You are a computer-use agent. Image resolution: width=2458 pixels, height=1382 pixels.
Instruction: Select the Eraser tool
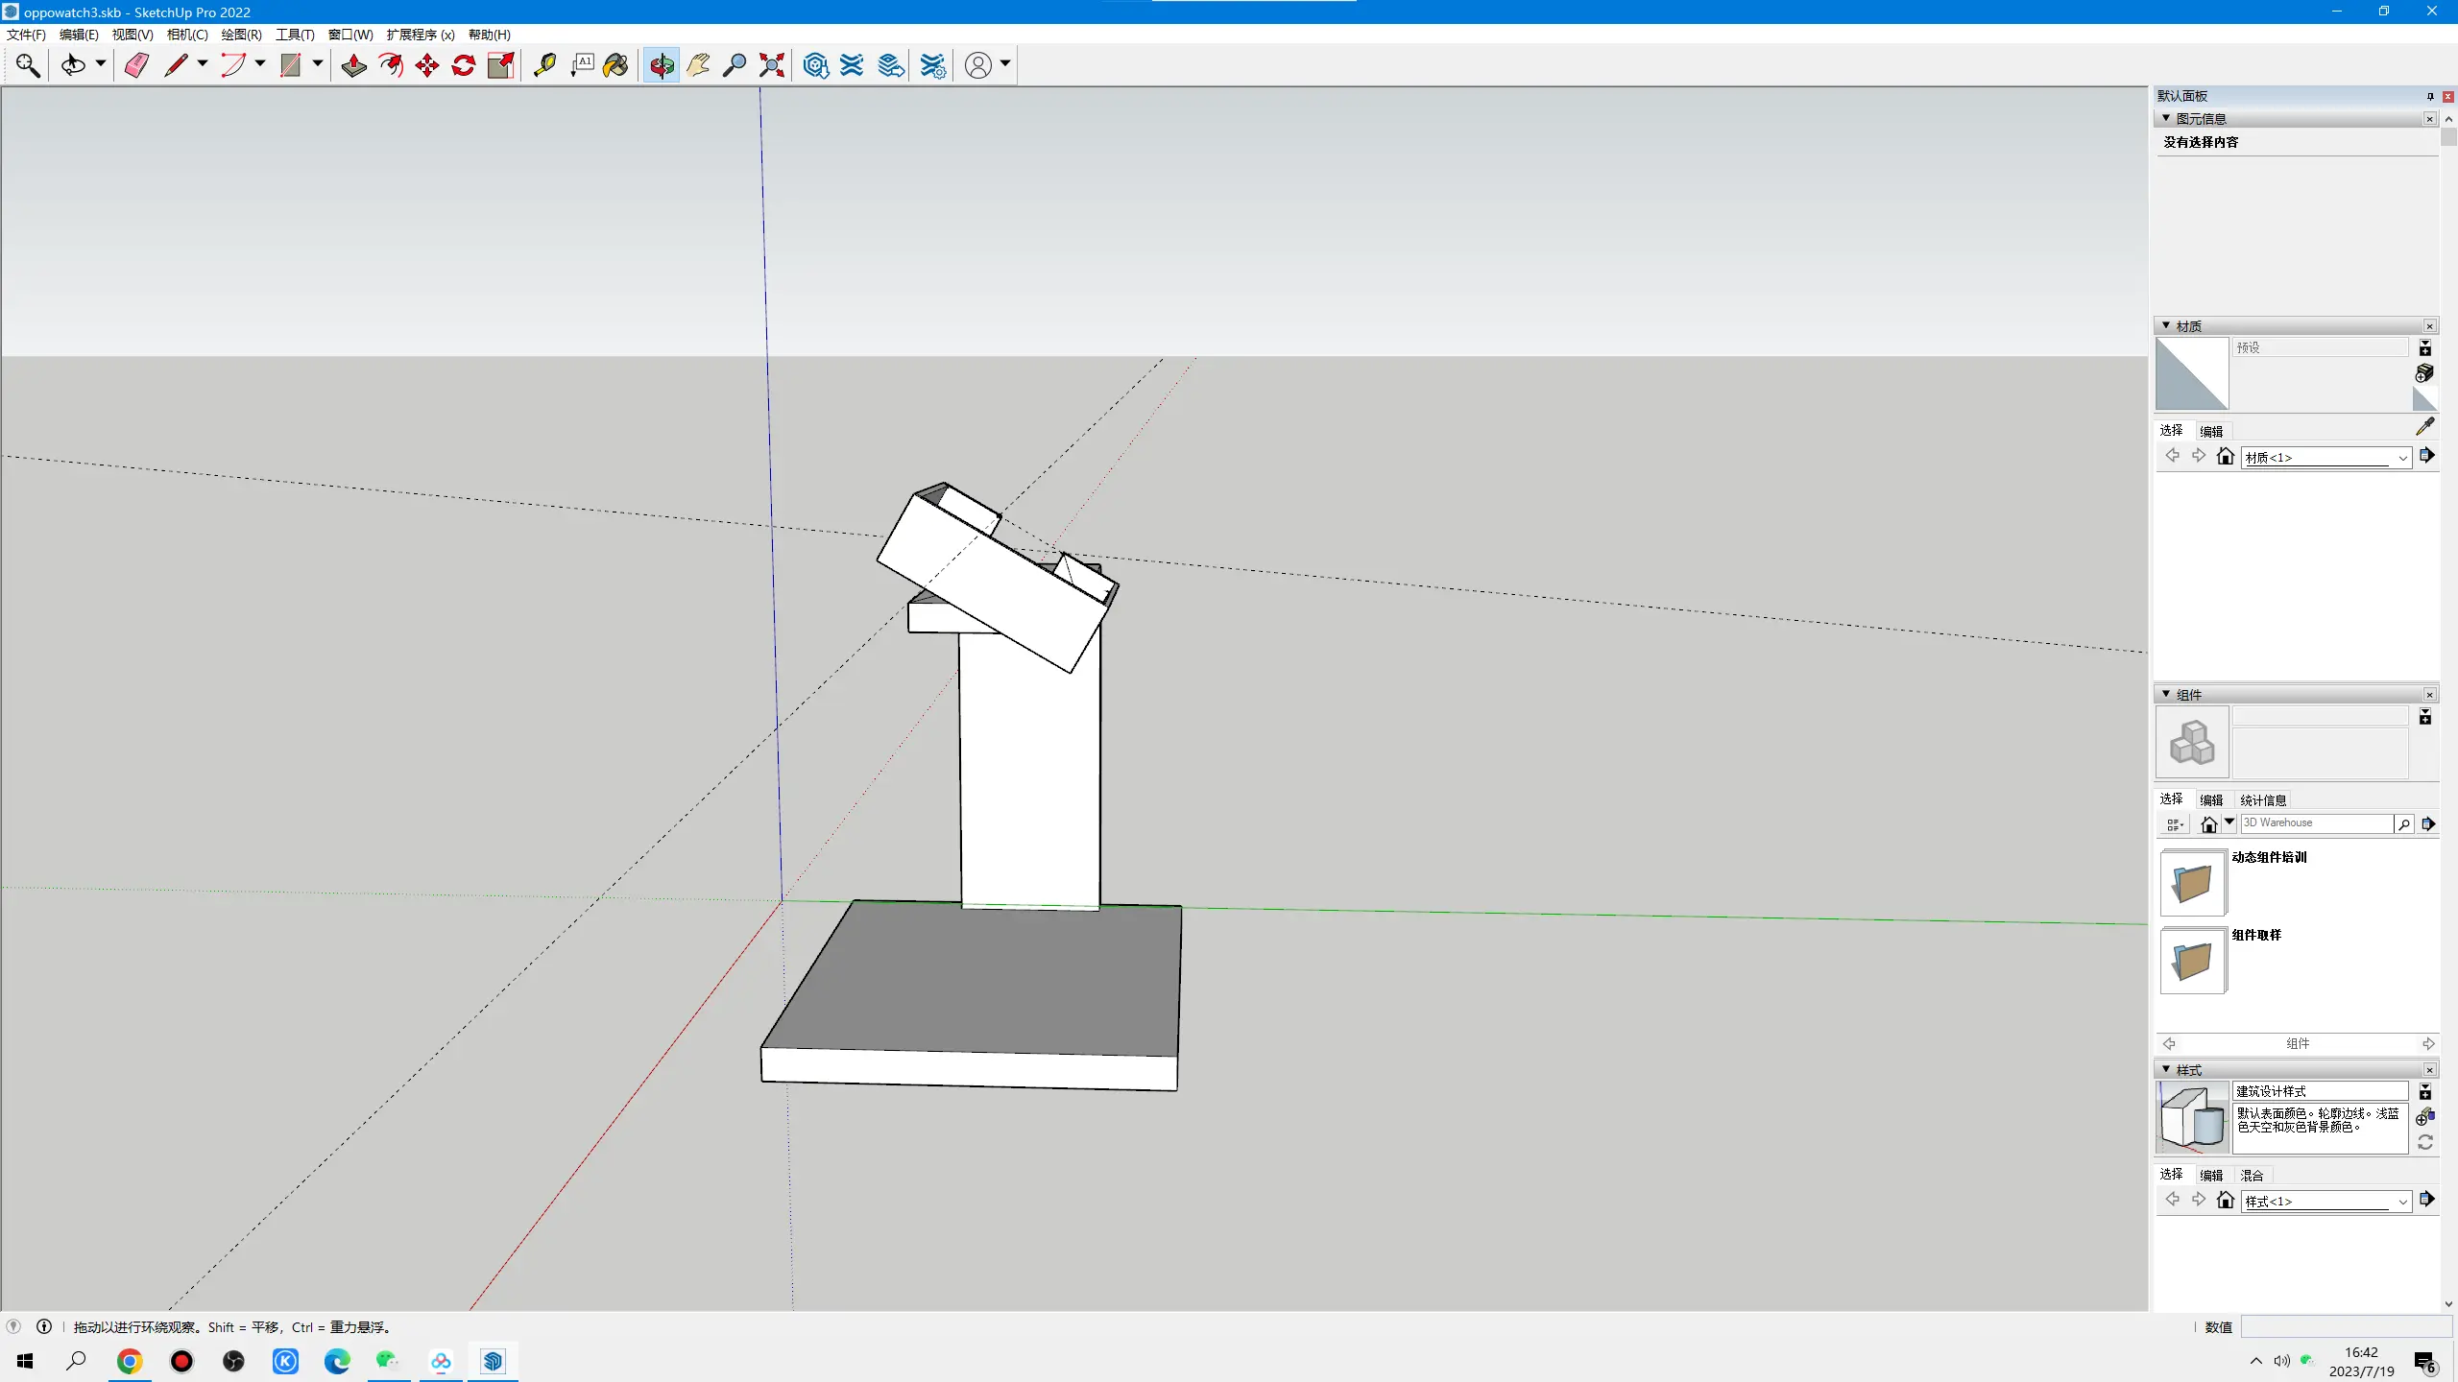tap(136, 65)
